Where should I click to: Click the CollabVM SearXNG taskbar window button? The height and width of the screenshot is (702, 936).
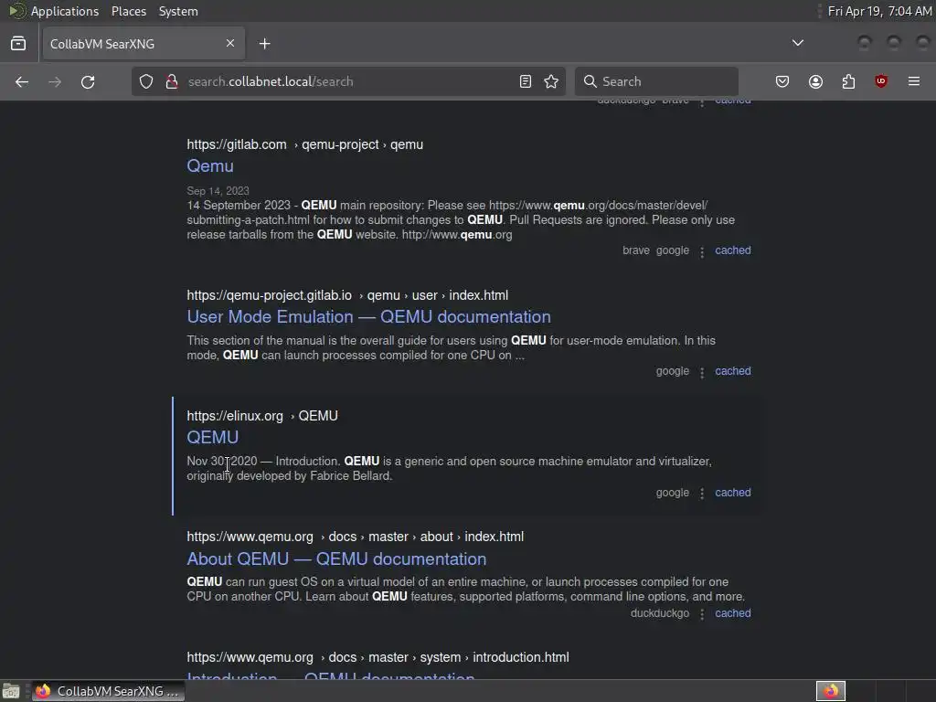click(108, 691)
